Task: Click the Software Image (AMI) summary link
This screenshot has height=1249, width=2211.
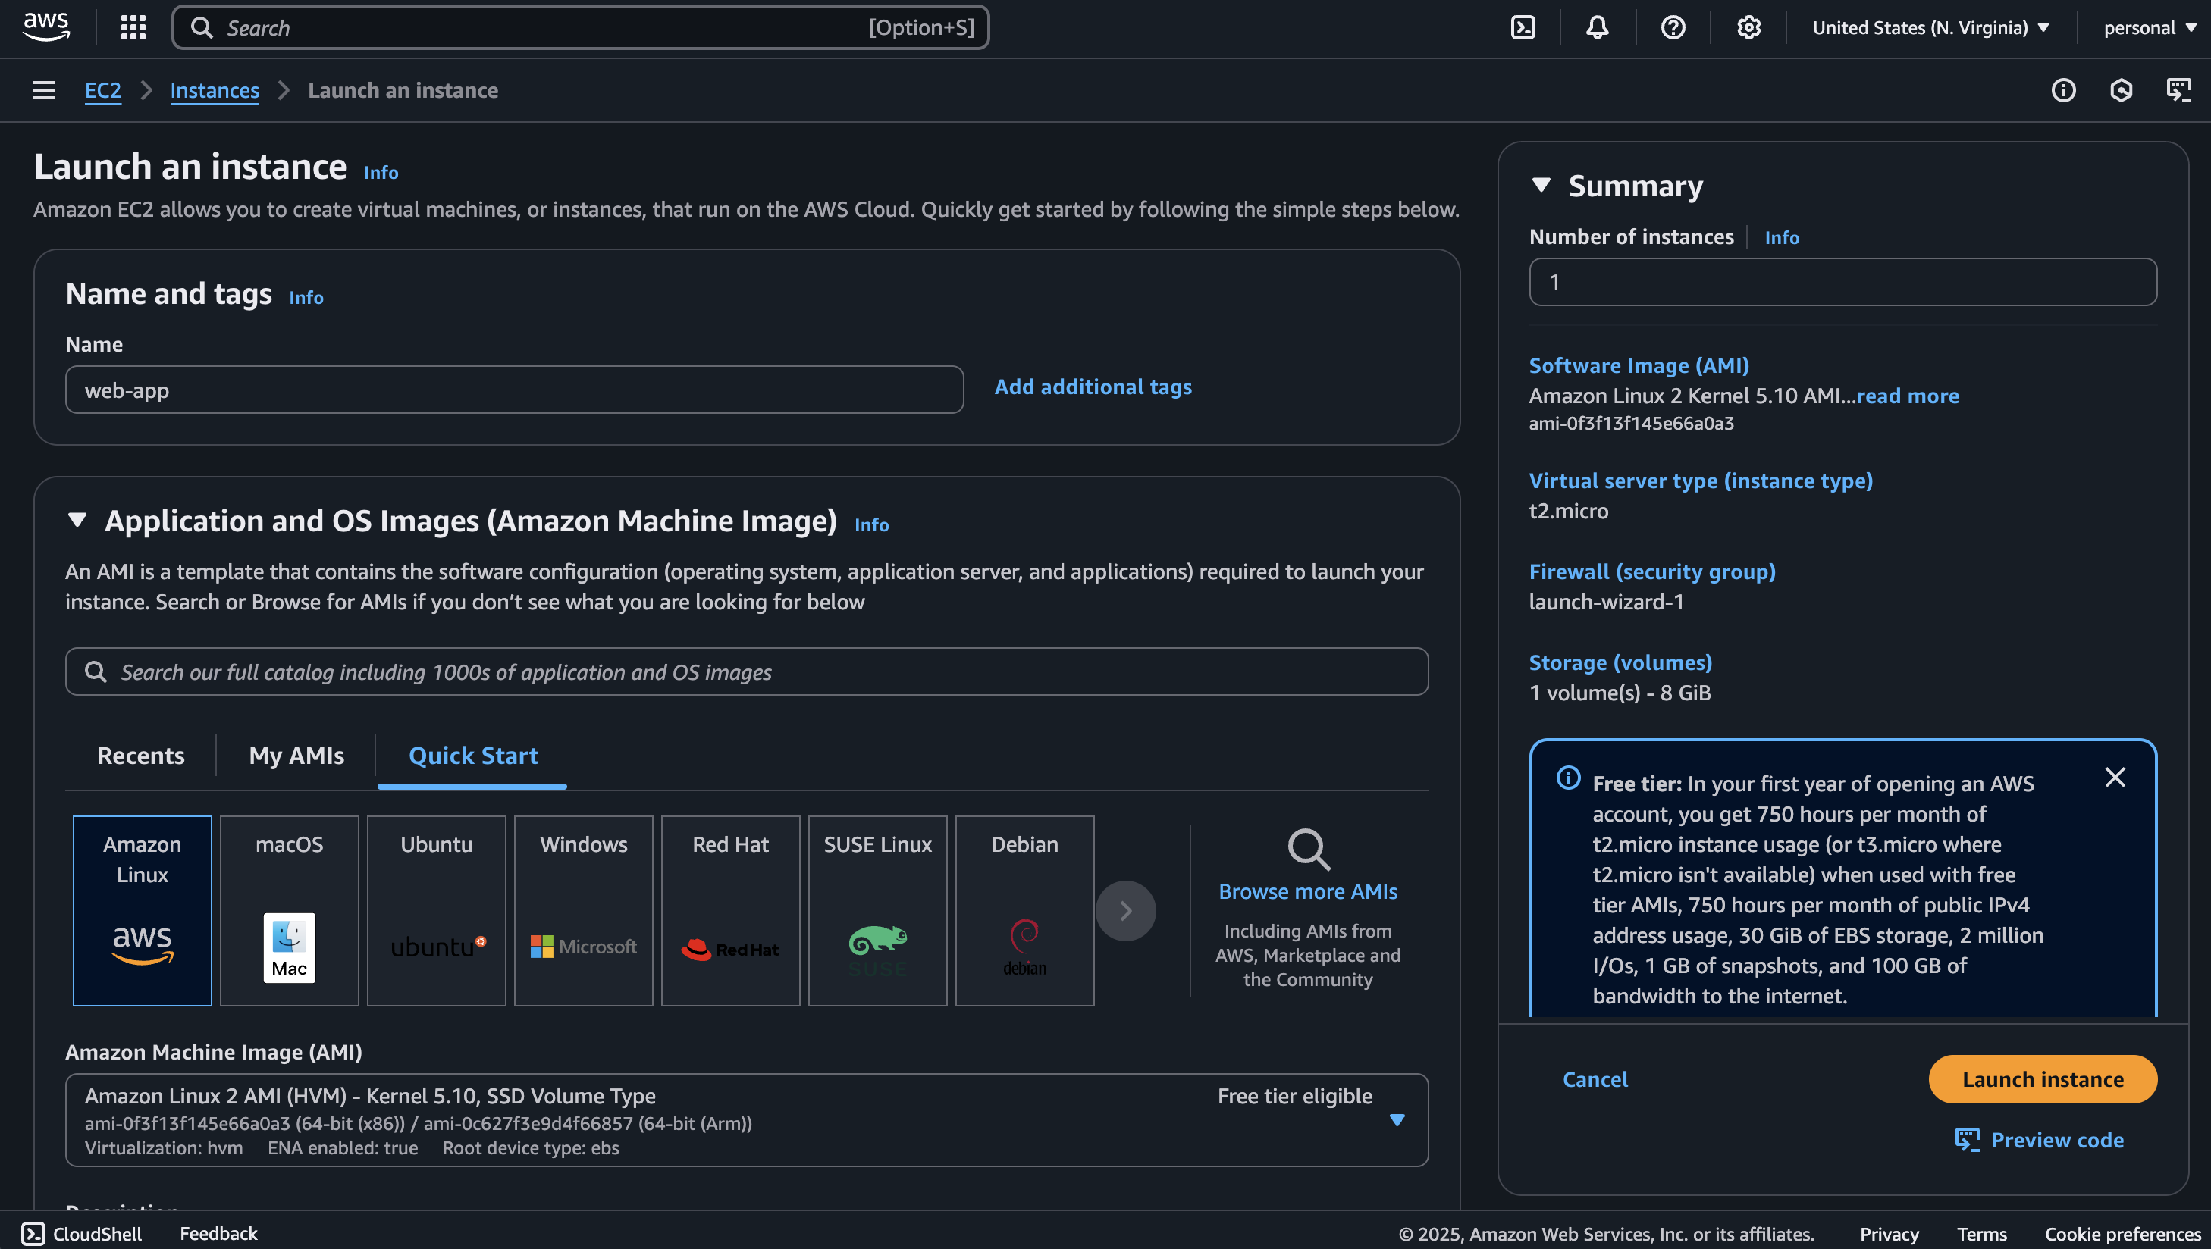Action: tap(1639, 365)
